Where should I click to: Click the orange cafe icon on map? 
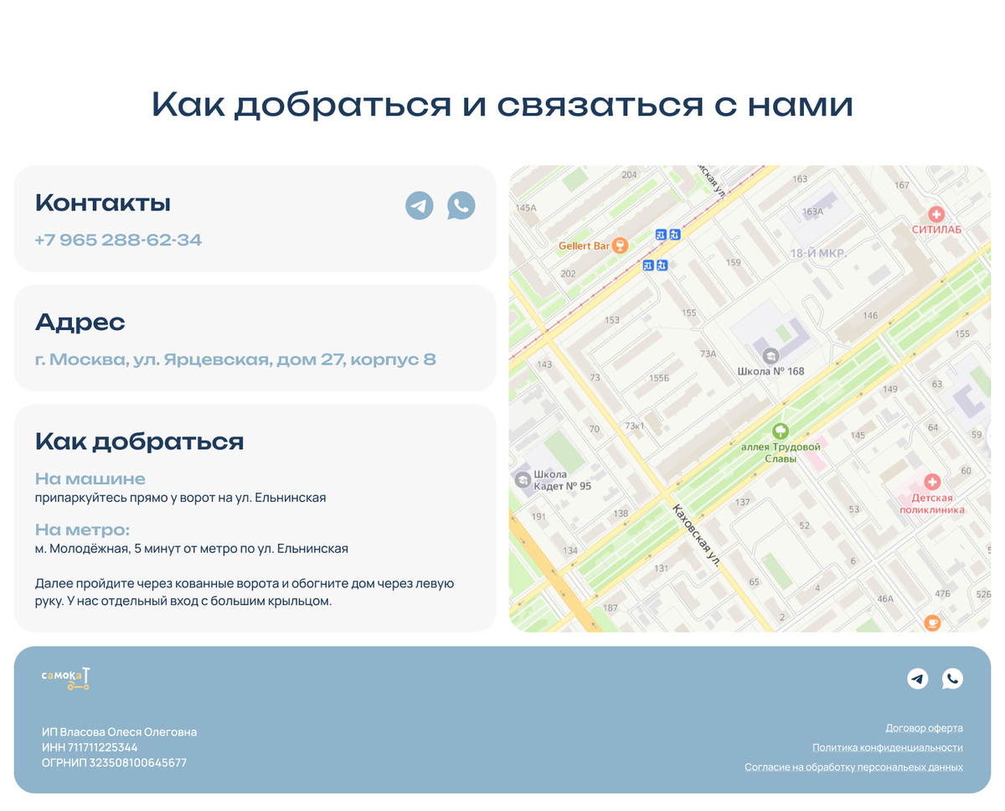coord(931,622)
